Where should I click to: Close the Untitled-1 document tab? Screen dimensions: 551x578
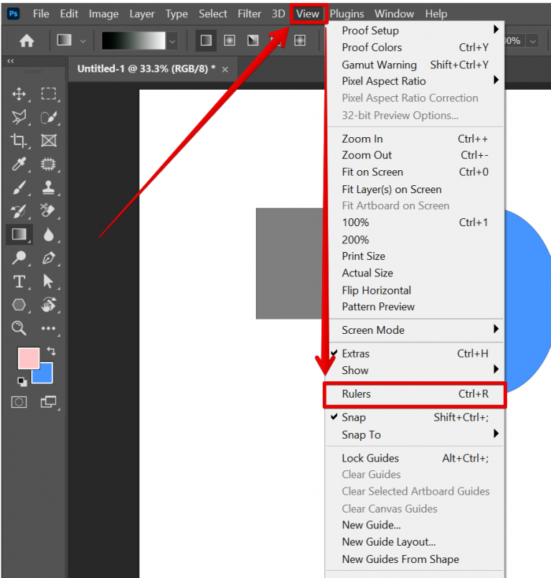point(225,69)
